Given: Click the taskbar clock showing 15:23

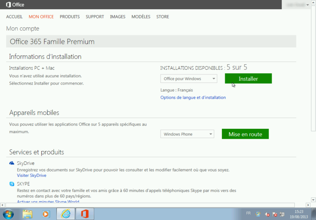Looking at the screenshot, I should pyautogui.click(x=299, y=214).
